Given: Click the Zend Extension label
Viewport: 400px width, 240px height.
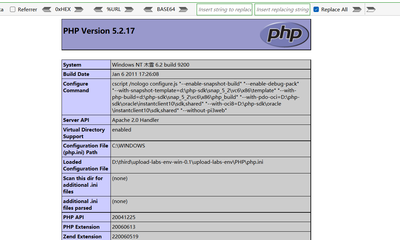Looking at the screenshot, I should pos(83,237).
